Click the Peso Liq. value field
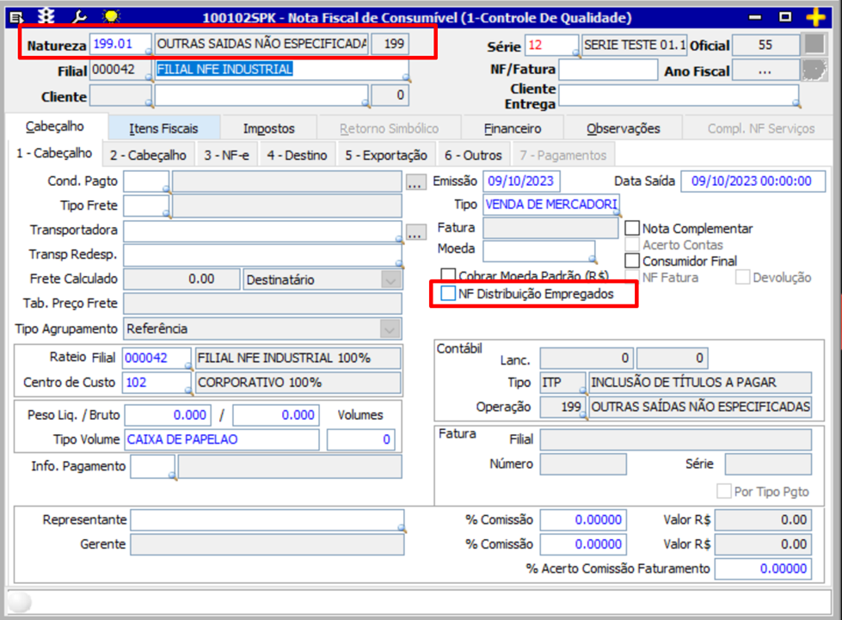 click(x=168, y=415)
